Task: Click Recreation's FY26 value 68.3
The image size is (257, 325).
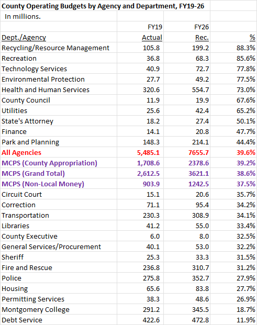Action: pos(202,59)
